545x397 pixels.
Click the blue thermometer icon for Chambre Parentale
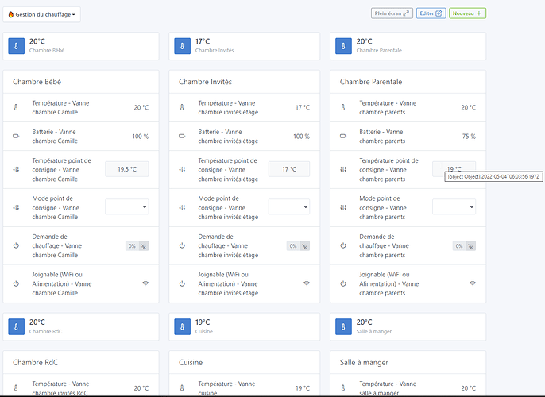(x=342, y=46)
